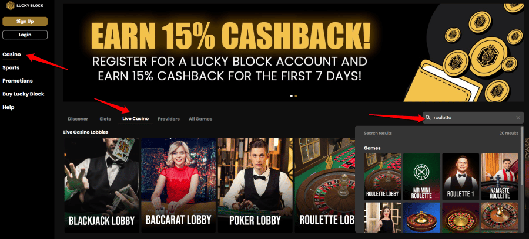Select the All Games tab

point(200,119)
